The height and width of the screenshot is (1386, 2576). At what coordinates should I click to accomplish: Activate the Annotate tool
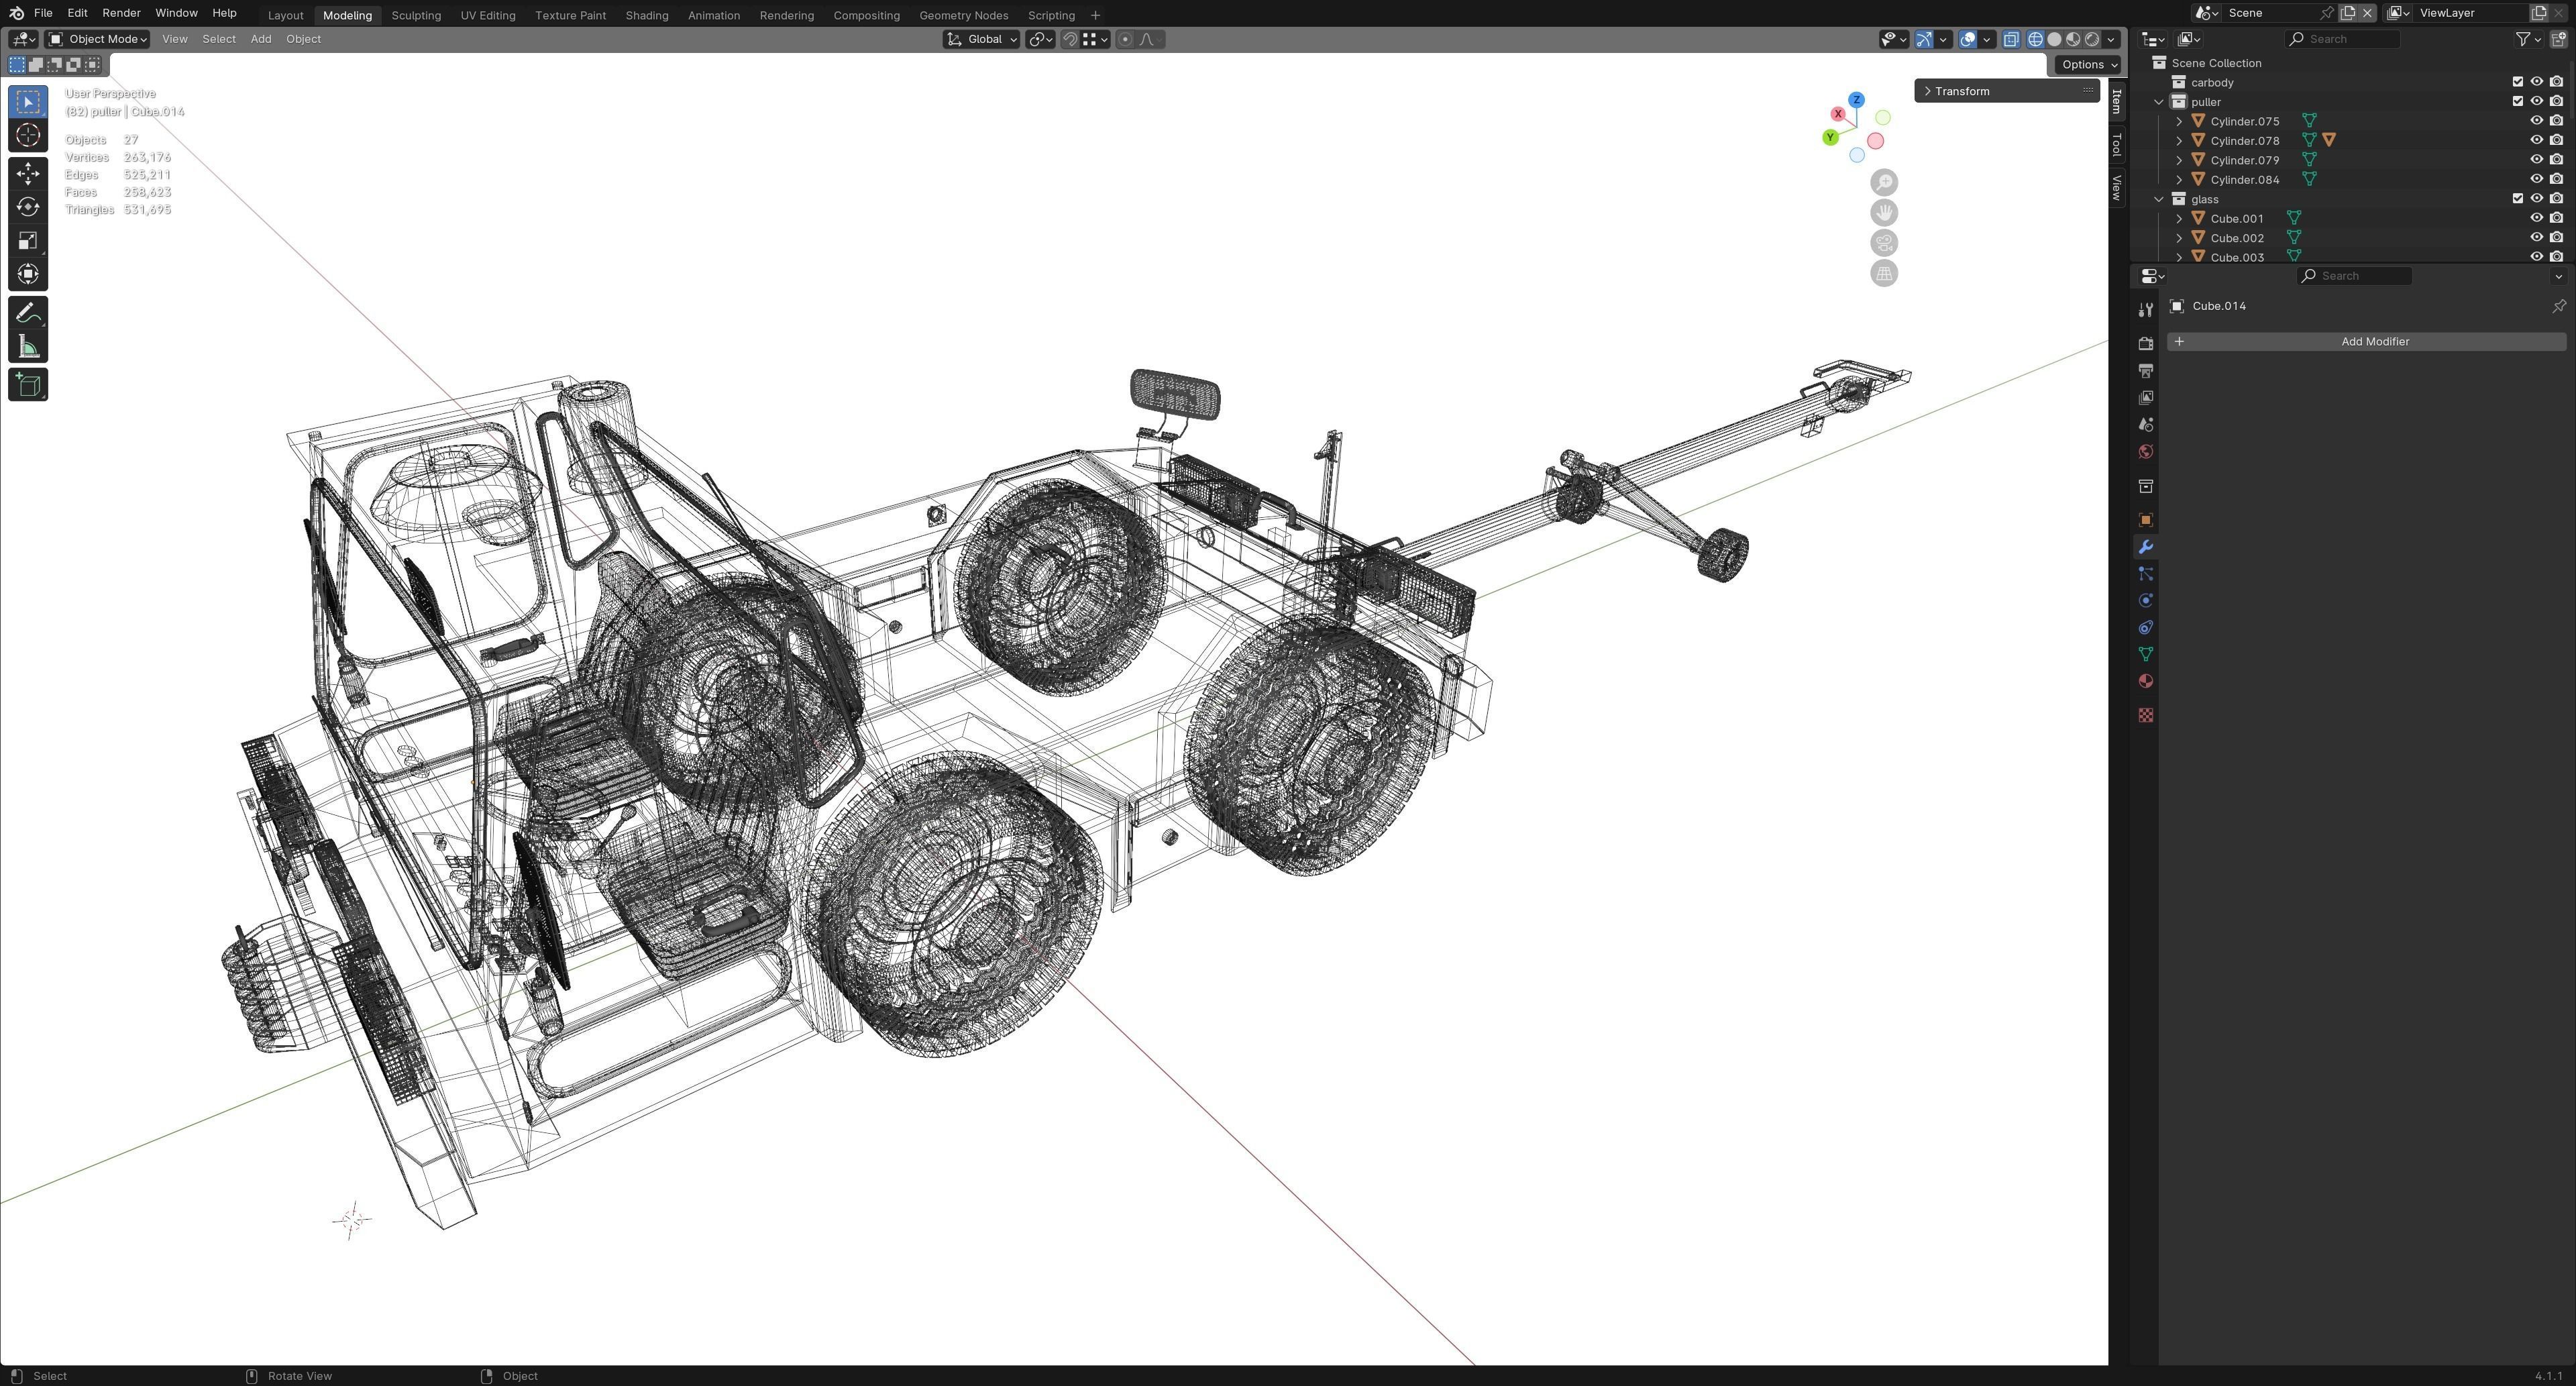[x=28, y=313]
